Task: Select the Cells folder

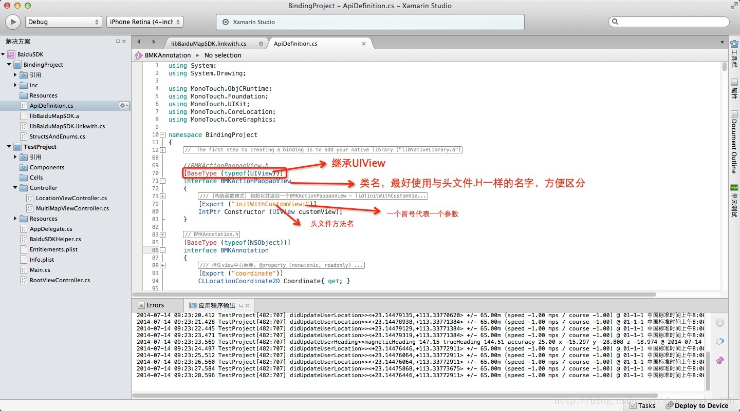Action: [x=36, y=178]
